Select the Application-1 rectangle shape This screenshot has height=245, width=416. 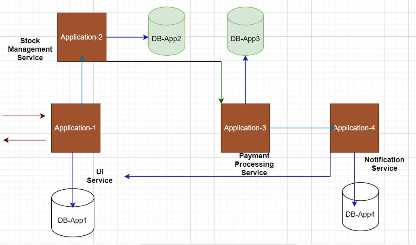tap(75, 128)
